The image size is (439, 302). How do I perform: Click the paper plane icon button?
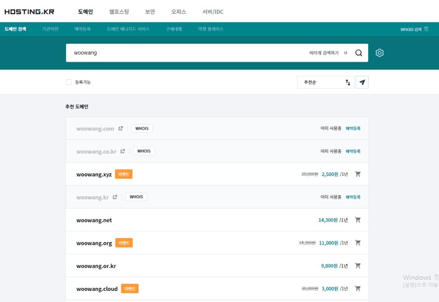[x=362, y=82]
